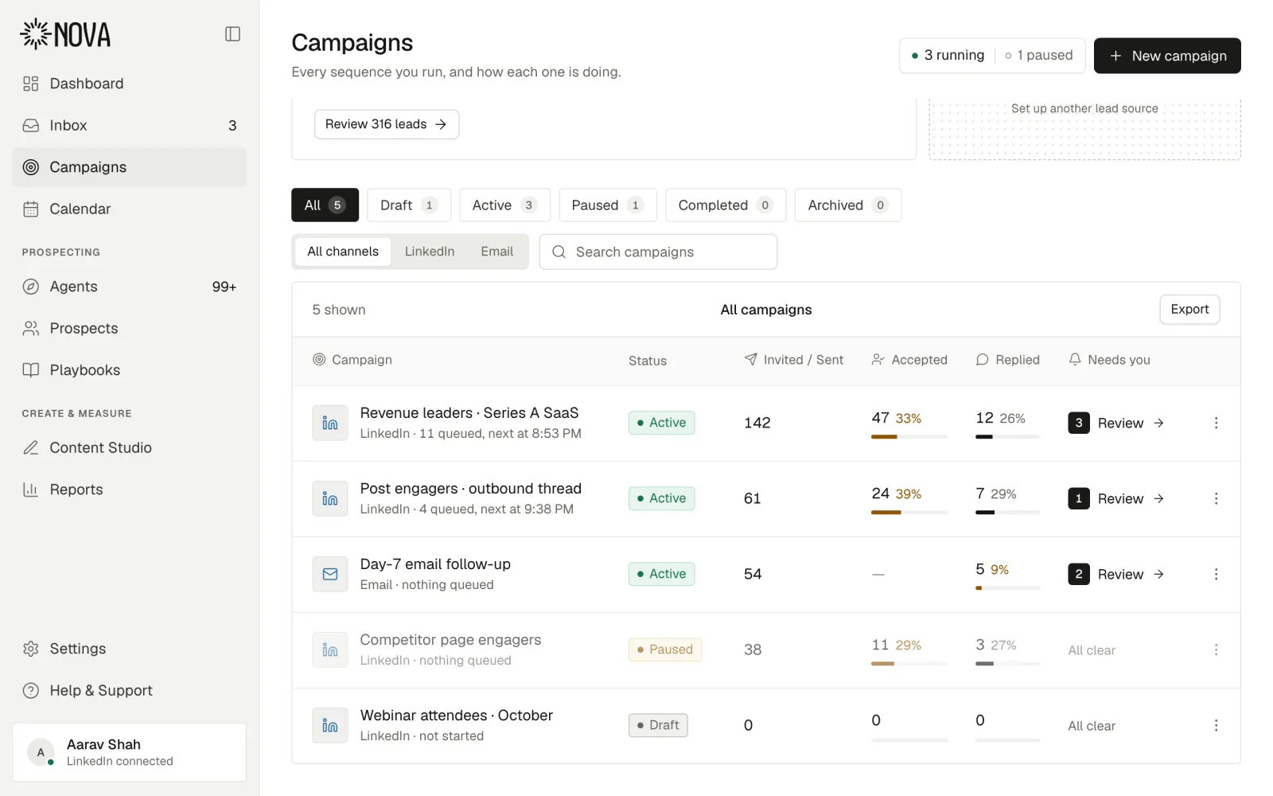
Task: Open more options for Revenue leaders row
Action: 1216,423
